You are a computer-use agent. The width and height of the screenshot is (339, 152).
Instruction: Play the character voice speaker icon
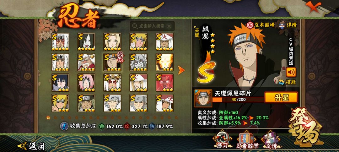coord(291,72)
